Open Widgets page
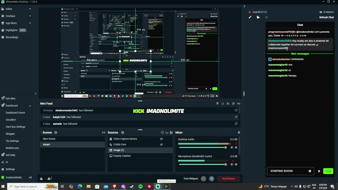338x190 pixels. pyautogui.click(x=10, y=134)
